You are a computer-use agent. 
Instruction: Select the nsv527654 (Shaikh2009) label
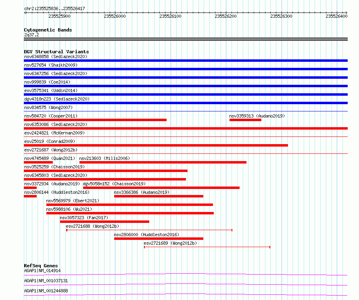[x=51, y=65]
